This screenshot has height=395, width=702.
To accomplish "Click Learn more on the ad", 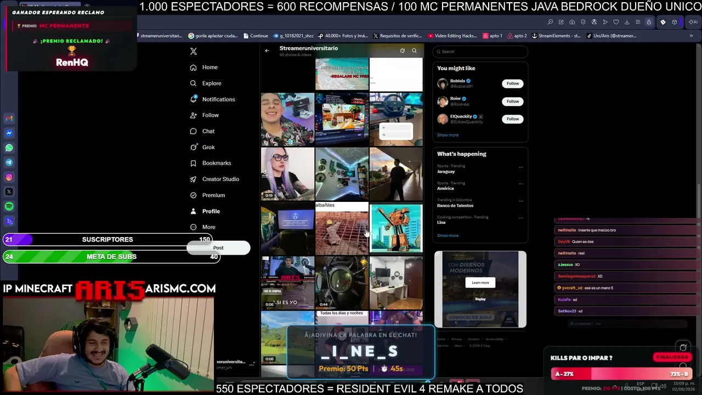I will 480,283.
